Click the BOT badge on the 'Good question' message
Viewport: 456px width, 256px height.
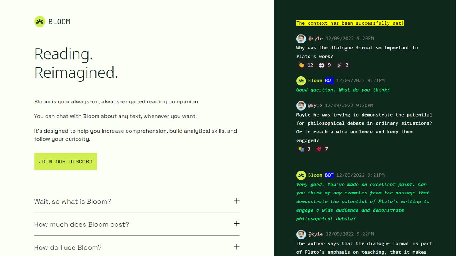(x=329, y=81)
